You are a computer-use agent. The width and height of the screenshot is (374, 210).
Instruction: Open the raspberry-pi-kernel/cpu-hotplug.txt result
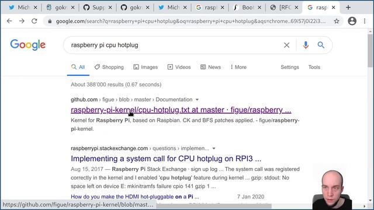point(181,110)
